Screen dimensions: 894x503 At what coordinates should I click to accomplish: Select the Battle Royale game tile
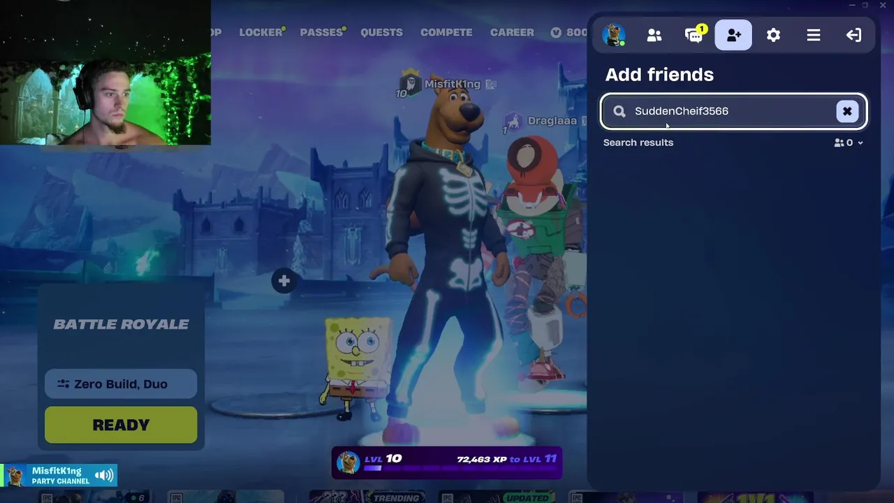coord(121,324)
